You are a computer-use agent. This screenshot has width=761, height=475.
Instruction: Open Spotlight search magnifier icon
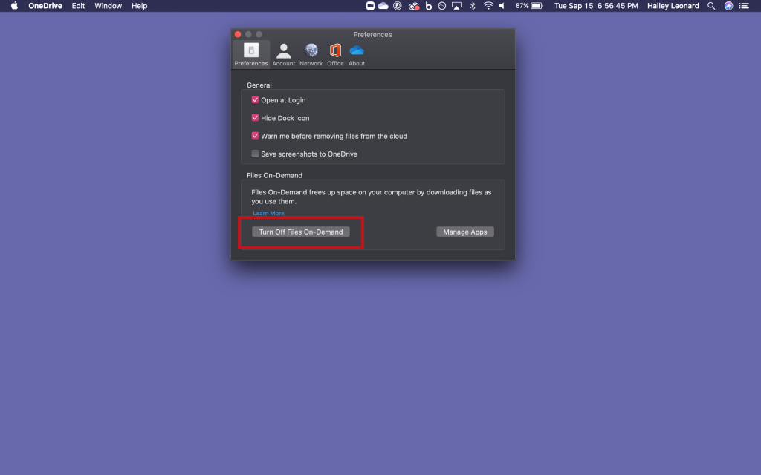[711, 6]
